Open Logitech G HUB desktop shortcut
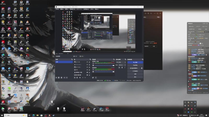The width and height of the screenshot is (209, 117). pyautogui.click(x=3, y=36)
